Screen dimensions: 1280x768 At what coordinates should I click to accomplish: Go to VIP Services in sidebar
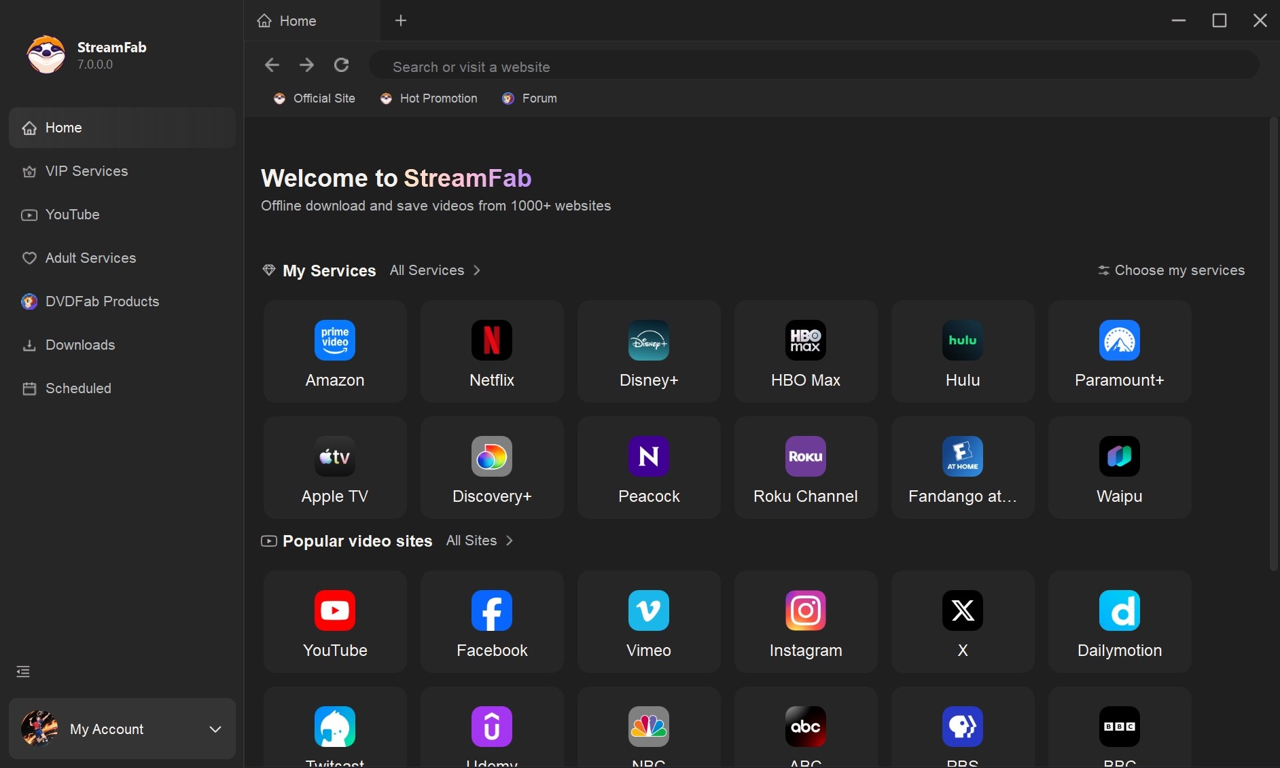tap(86, 171)
